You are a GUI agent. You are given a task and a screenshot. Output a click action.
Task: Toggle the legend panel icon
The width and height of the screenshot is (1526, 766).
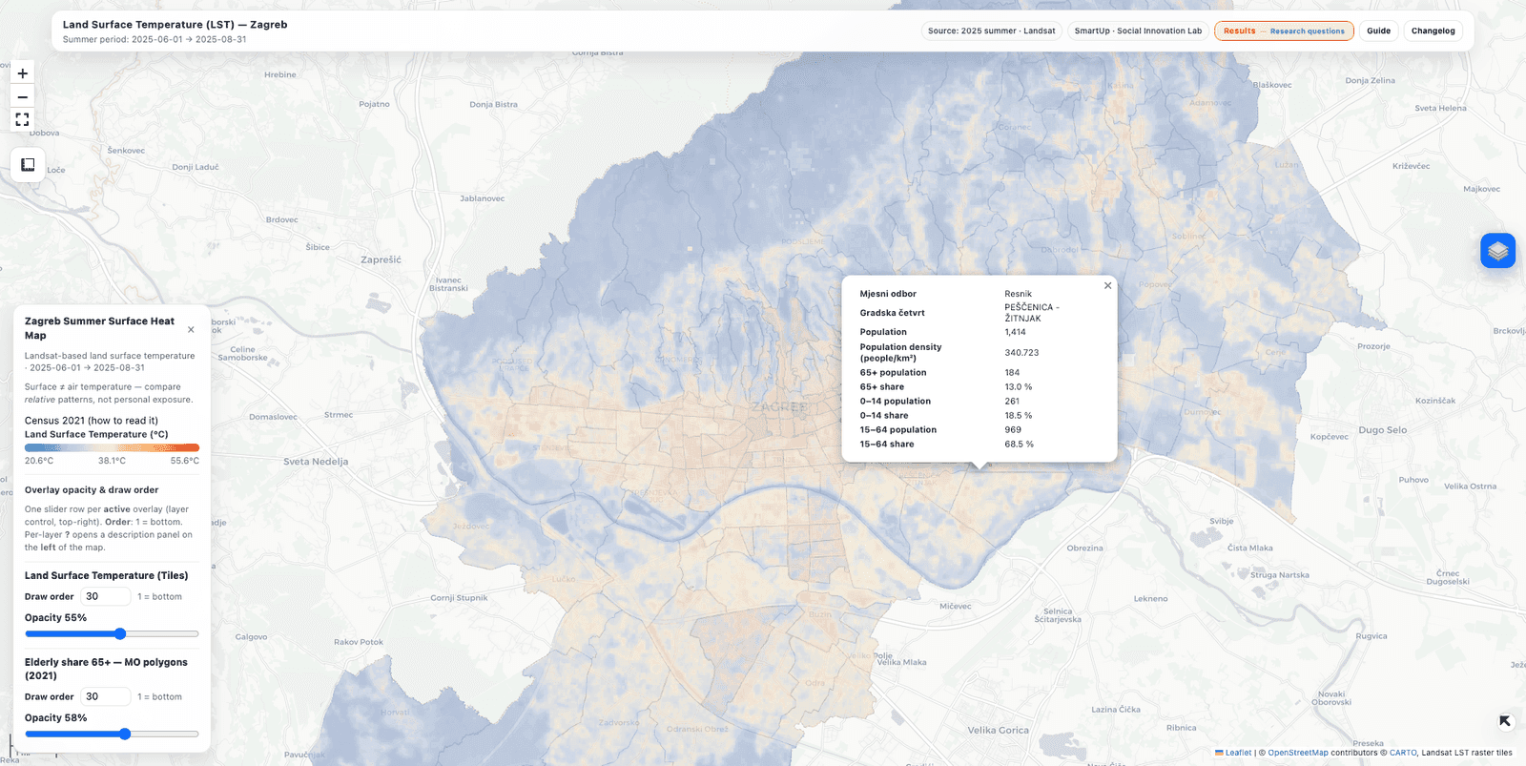(x=28, y=165)
